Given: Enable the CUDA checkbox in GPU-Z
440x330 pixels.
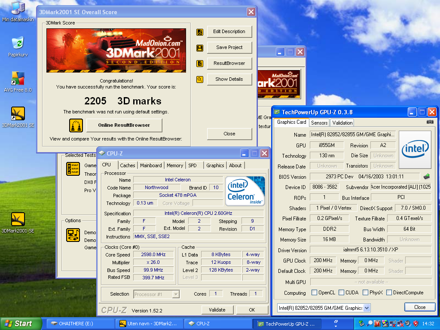Looking at the screenshot, I should (342, 292).
